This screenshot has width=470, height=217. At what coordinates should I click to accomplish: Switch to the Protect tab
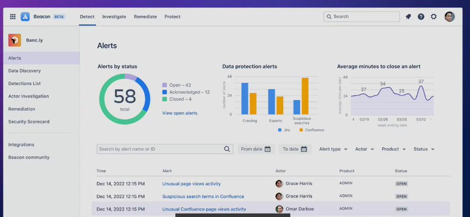(173, 17)
